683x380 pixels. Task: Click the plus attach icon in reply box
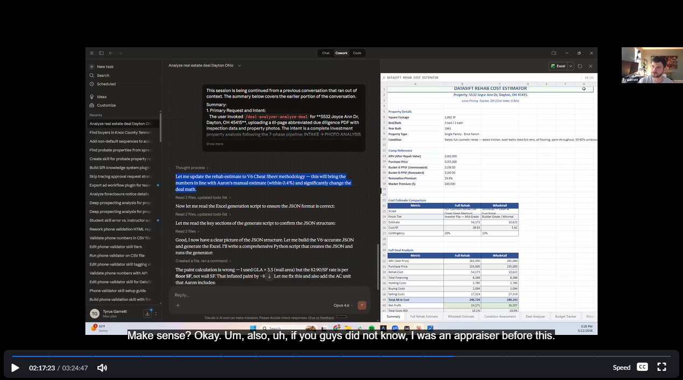click(178, 305)
